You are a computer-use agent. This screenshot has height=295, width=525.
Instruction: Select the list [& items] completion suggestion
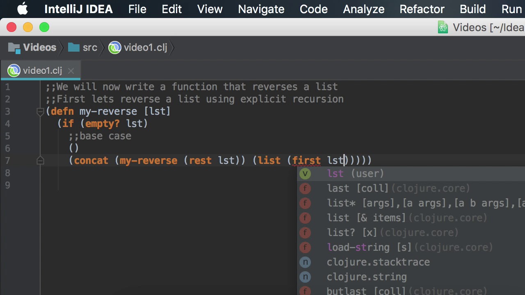pyautogui.click(x=411, y=218)
